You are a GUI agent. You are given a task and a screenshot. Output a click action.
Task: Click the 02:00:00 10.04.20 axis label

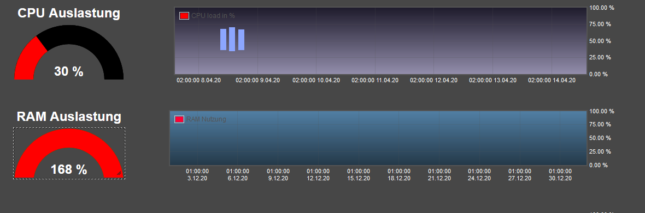coord(316,80)
